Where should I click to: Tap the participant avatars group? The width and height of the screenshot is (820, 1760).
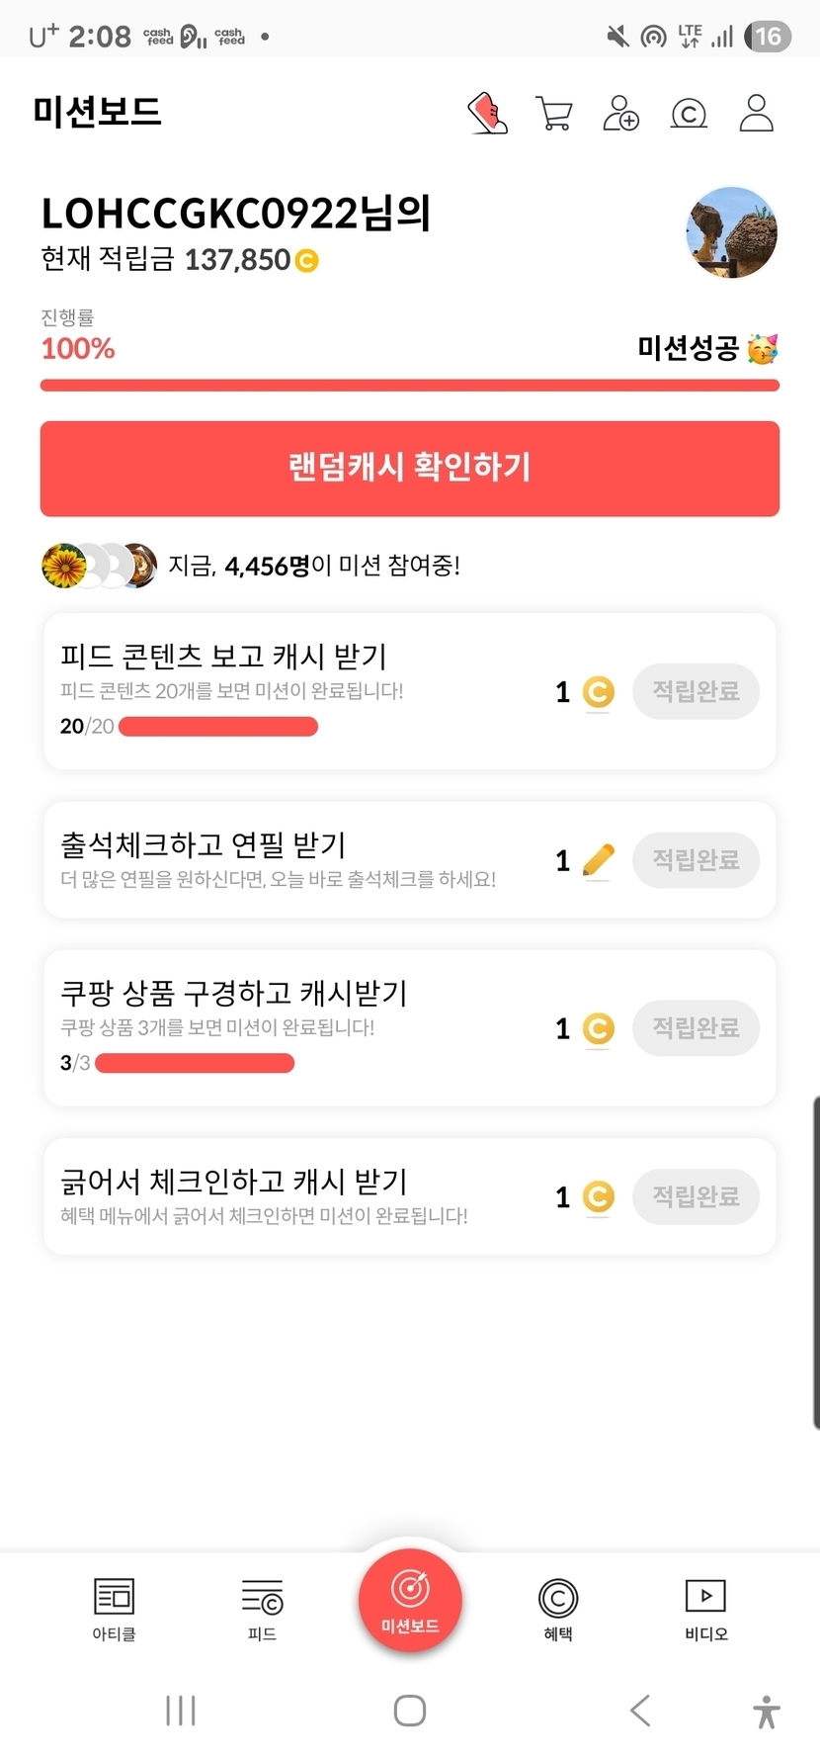[x=99, y=566]
